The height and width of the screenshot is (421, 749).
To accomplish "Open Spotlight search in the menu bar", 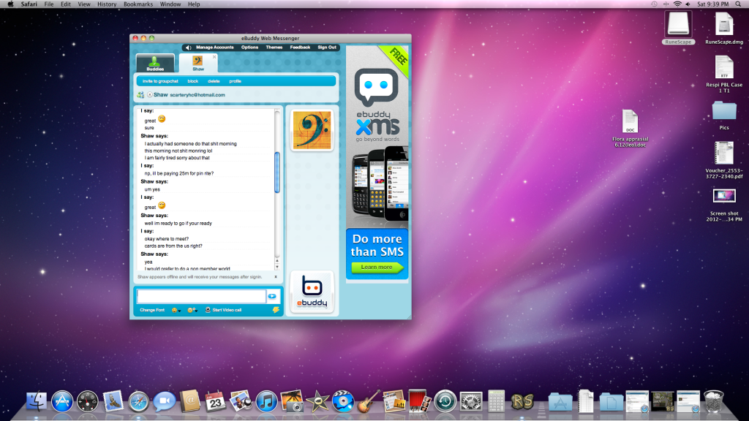I will [739, 4].
